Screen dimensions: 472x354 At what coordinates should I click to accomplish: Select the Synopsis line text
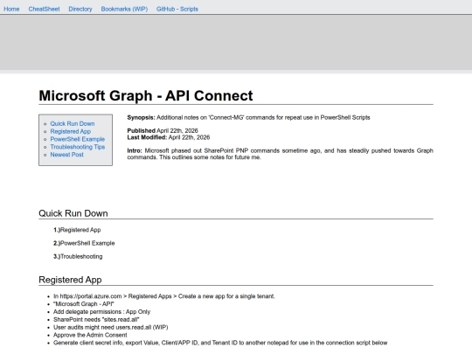(248, 117)
